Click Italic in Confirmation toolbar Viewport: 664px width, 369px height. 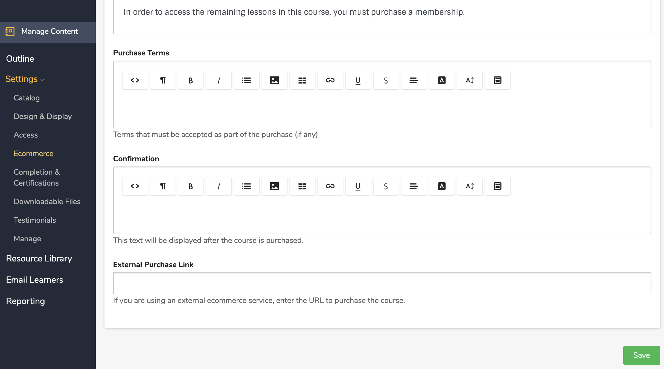pyautogui.click(x=219, y=186)
